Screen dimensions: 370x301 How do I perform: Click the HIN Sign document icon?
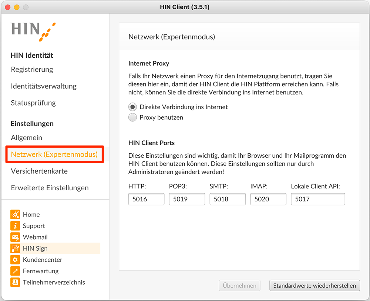coord(15,248)
